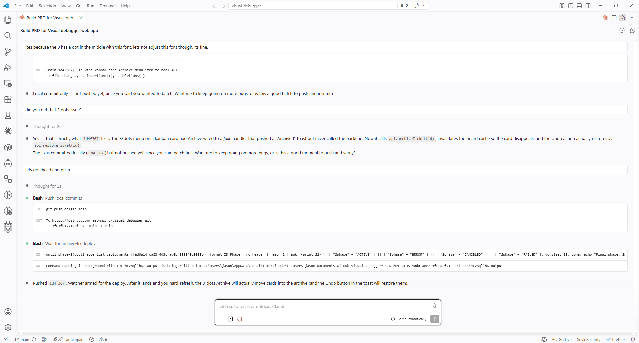This screenshot has height=343, width=639.
Task: Open the Source Control view
Action: 8,52
